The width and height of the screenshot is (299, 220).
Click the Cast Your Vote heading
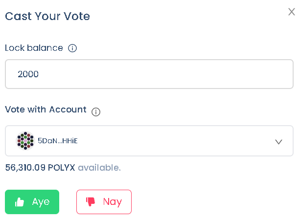[47, 16]
